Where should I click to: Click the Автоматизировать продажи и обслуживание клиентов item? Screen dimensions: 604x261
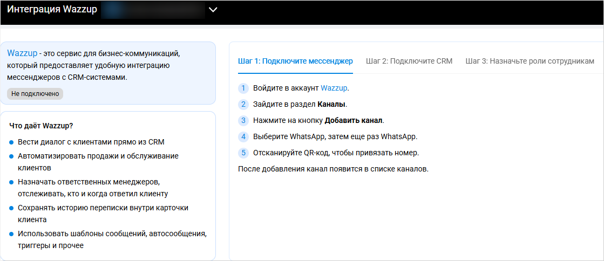tap(98, 162)
